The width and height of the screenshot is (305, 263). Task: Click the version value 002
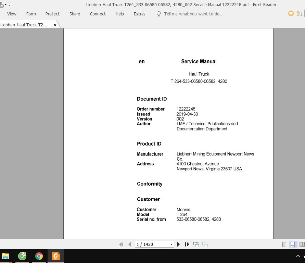[180, 119]
